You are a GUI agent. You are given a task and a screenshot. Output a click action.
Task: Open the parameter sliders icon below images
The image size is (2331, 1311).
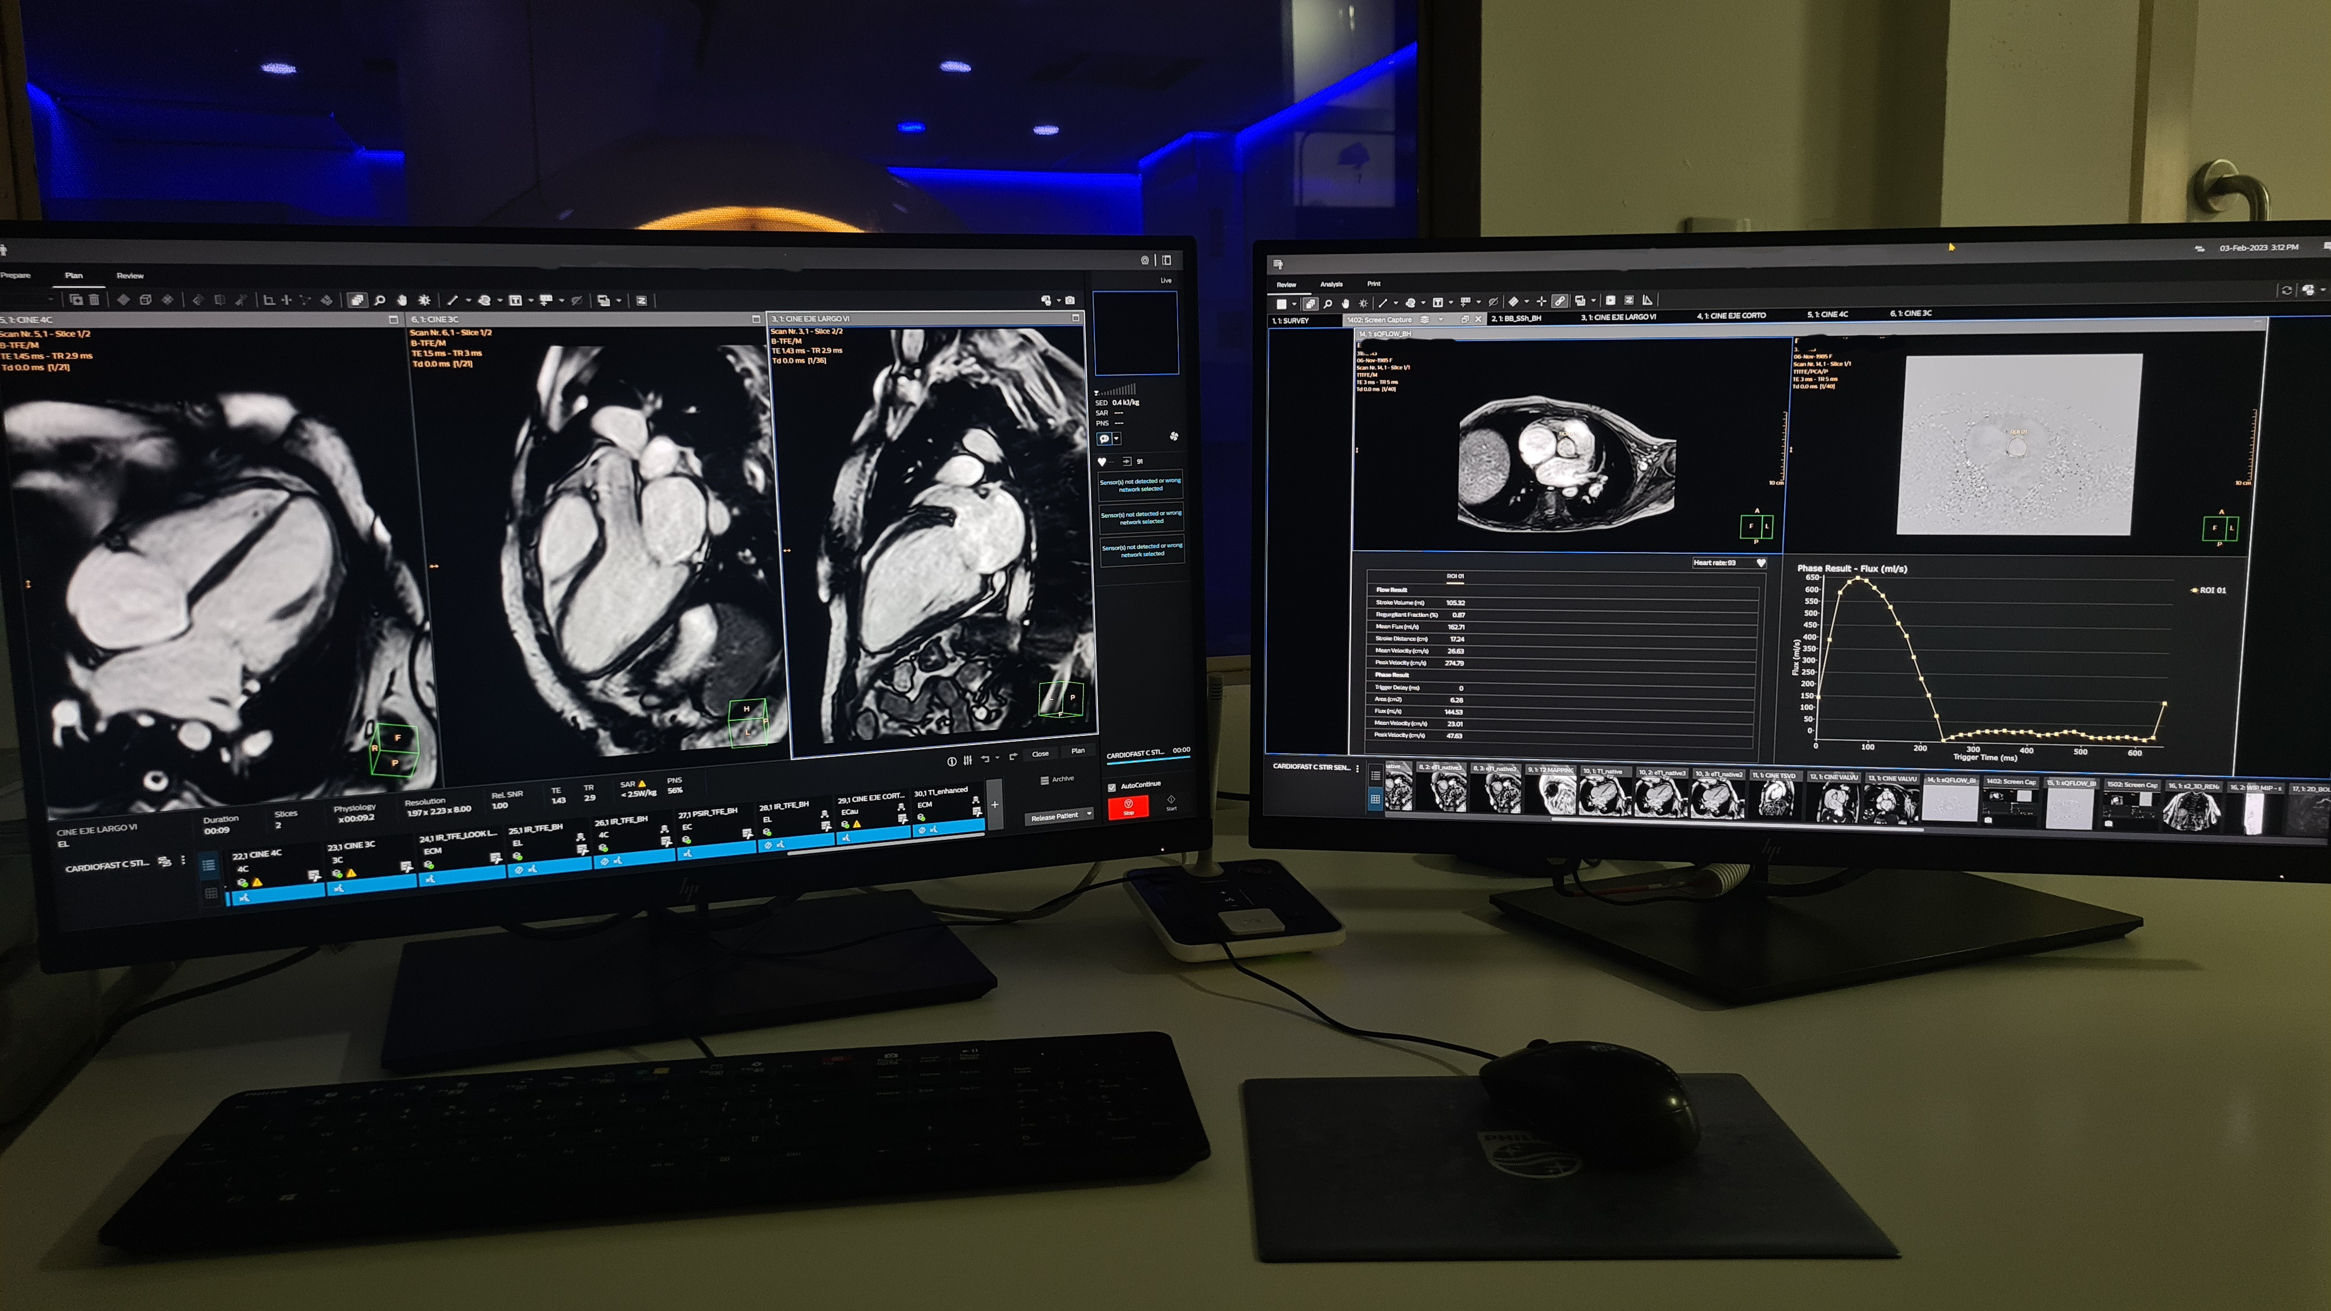pos(968,760)
